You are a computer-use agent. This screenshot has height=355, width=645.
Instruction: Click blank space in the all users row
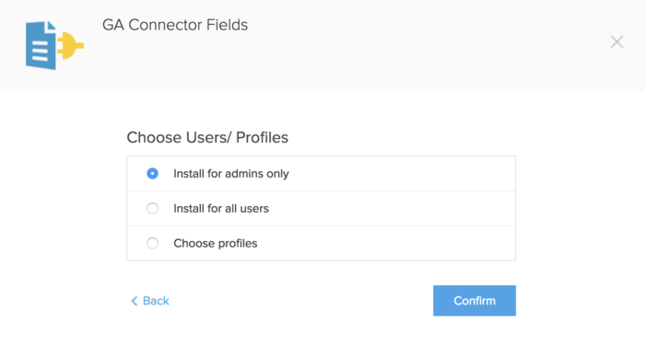(x=391, y=209)
